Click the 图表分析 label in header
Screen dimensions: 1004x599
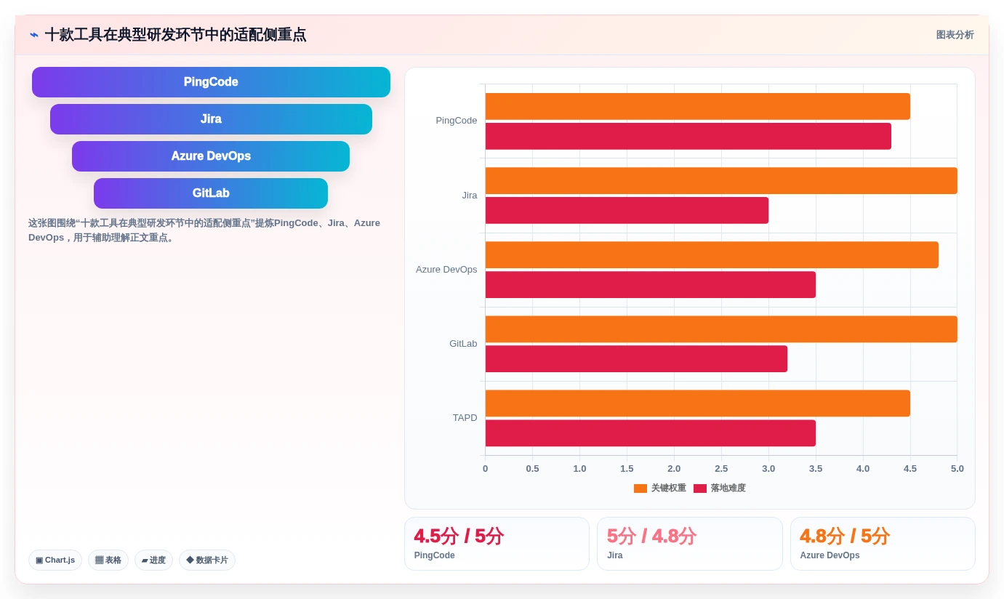point(955,35)
